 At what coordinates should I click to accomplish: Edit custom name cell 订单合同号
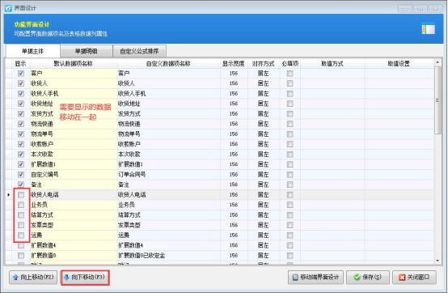(168, 174)
